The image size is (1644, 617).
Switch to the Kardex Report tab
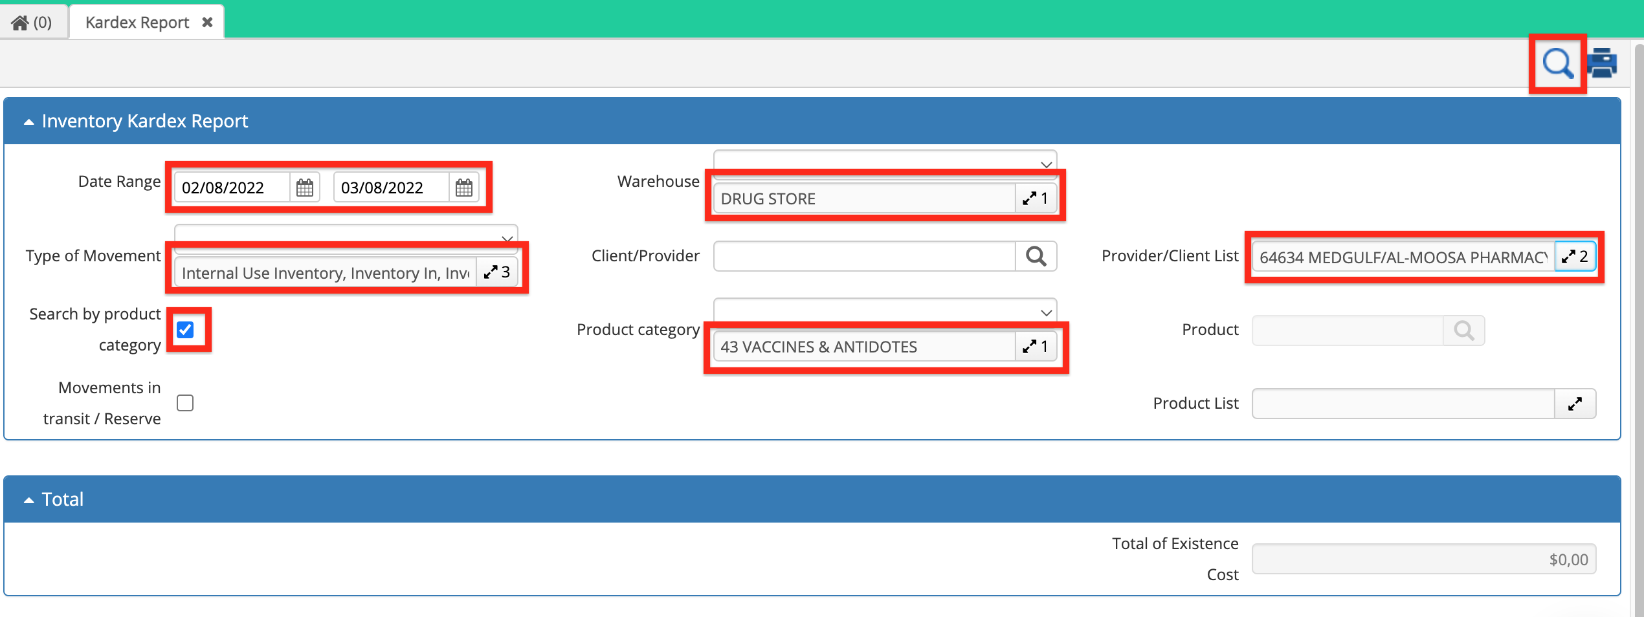pyautogui.click(x=137, y=21)
